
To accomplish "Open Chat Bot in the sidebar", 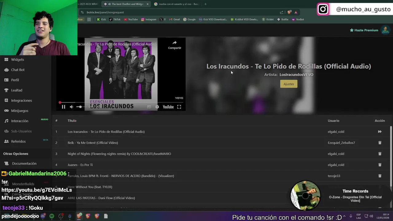I will [x=18, y=70].
